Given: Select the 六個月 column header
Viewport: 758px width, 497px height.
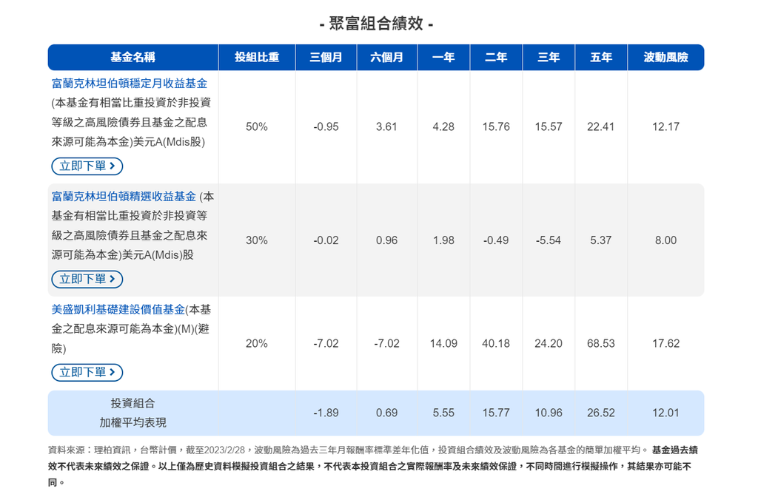Looking at the screenshot, I should pos(386,58).
